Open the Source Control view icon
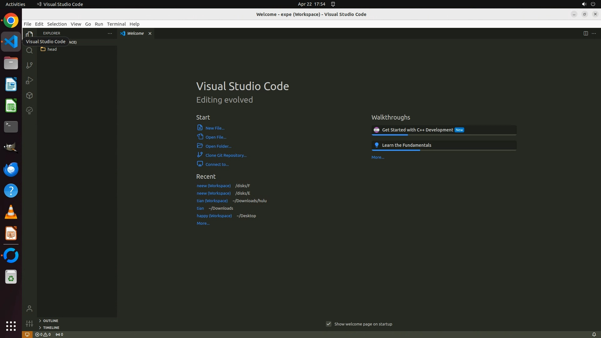601x338 pixels. point(29,65)
